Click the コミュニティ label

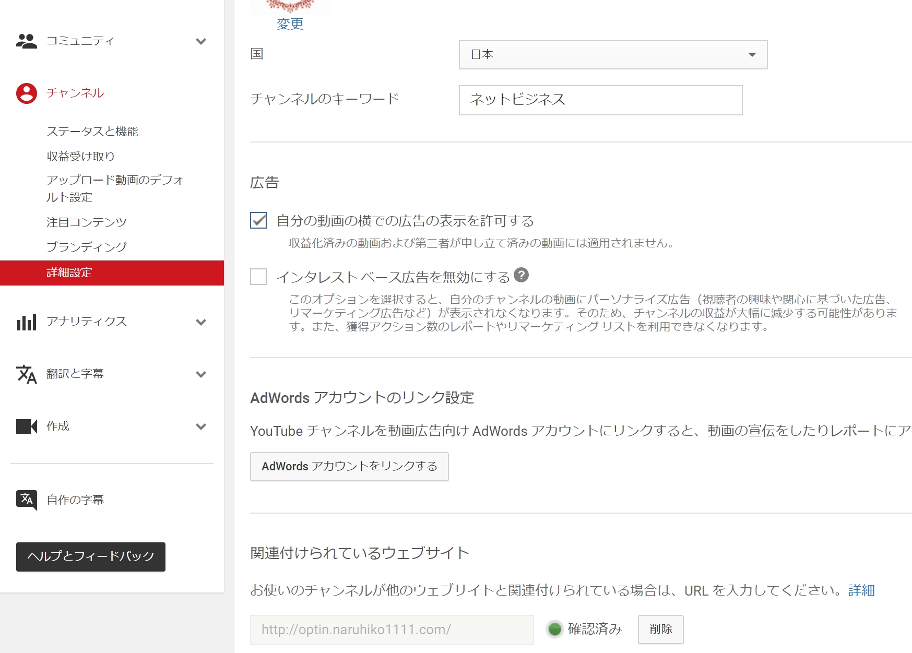80,41
